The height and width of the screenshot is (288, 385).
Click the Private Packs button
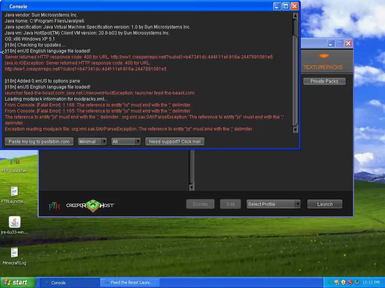coord(324,81)
